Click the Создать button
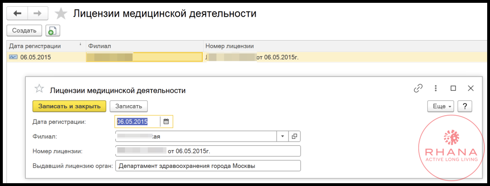490x186 pixels. point(24,31)
